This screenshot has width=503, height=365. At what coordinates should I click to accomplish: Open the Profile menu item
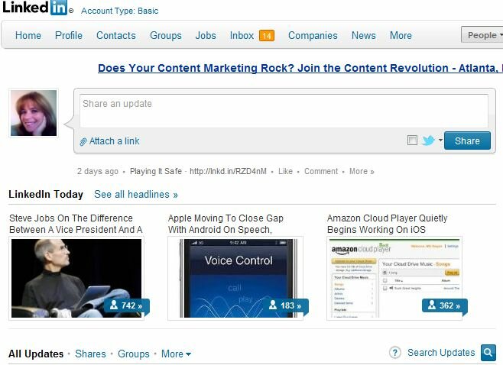click(69, 35)
